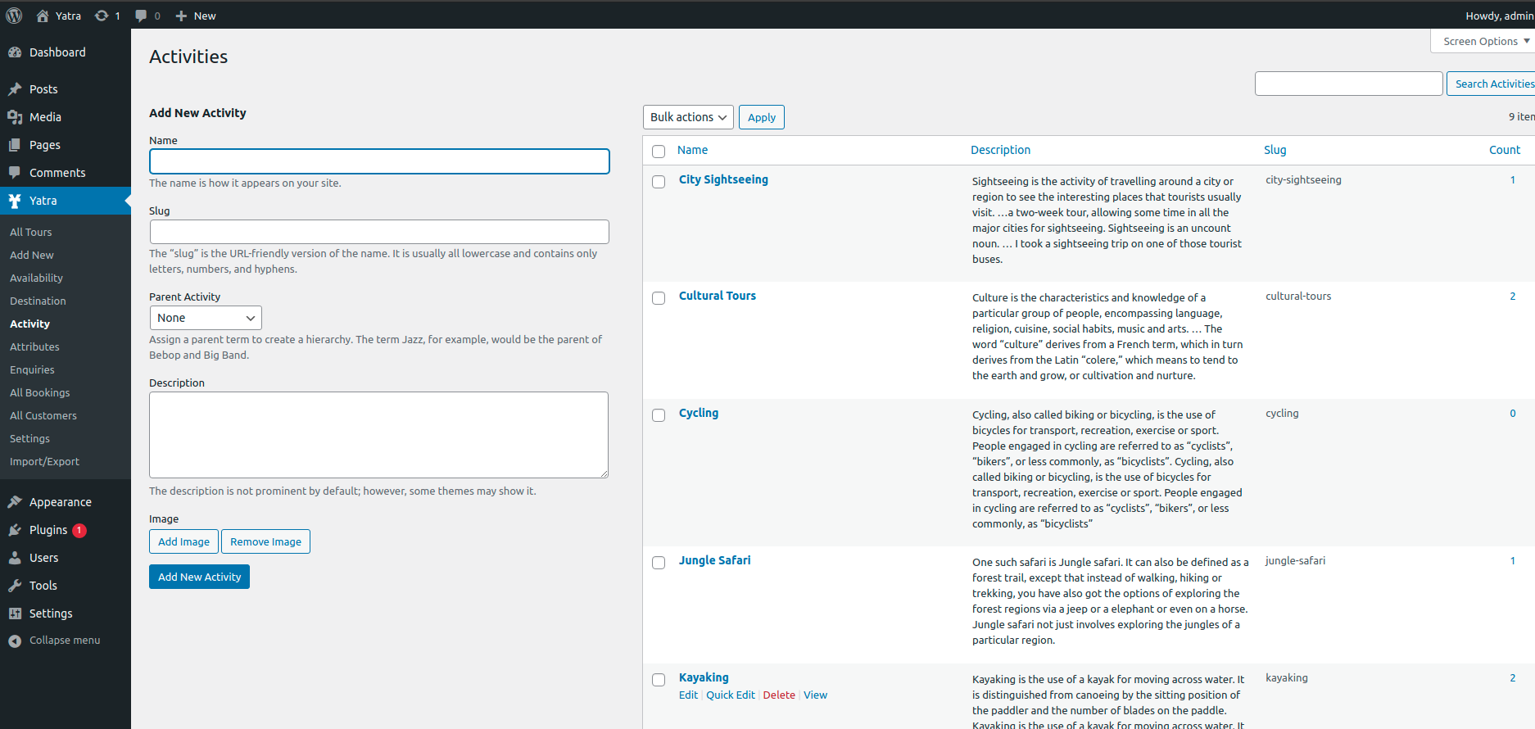Open Enquiries submenu item
This screenshot has height=729, width=1535.
[32, 369]
